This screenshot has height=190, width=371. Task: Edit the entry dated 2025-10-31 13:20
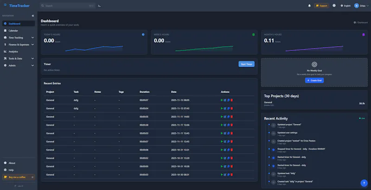point(225,158)
